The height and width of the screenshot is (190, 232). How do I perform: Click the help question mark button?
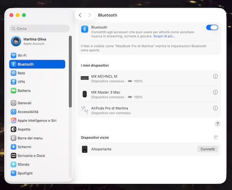(x=218, y=124)
